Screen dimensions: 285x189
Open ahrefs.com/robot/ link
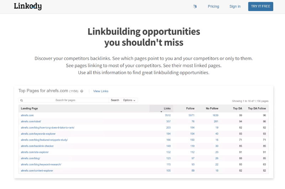point(31,121)
